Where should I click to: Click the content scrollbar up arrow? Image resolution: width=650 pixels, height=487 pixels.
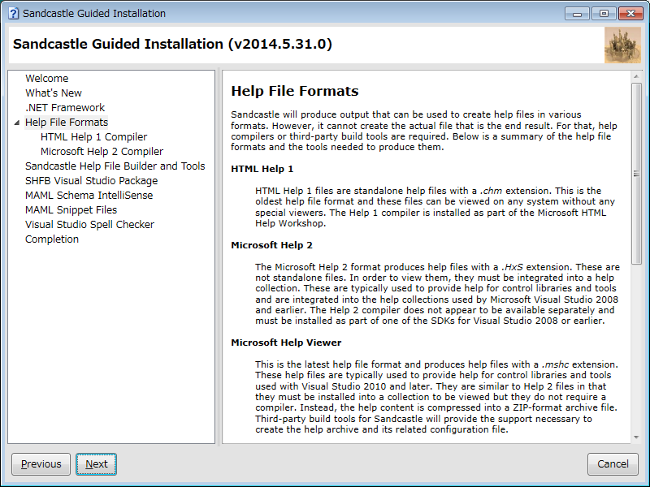(636, 76)
